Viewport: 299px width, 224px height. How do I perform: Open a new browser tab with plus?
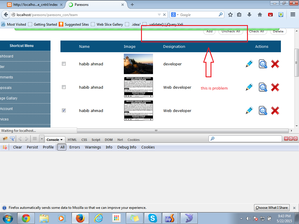[x=132, y=5]
